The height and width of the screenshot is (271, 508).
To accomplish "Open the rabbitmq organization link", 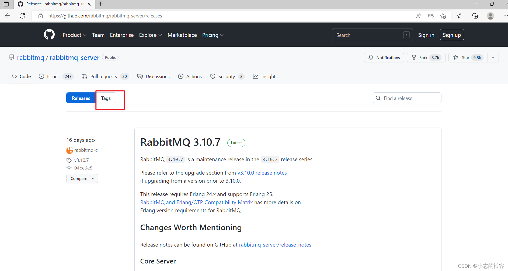I will tap(30, 57).
